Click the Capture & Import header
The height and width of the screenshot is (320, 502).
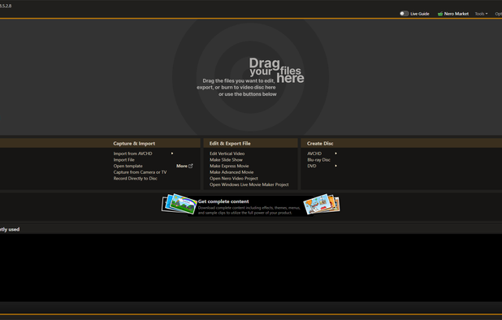pos(134,144)
